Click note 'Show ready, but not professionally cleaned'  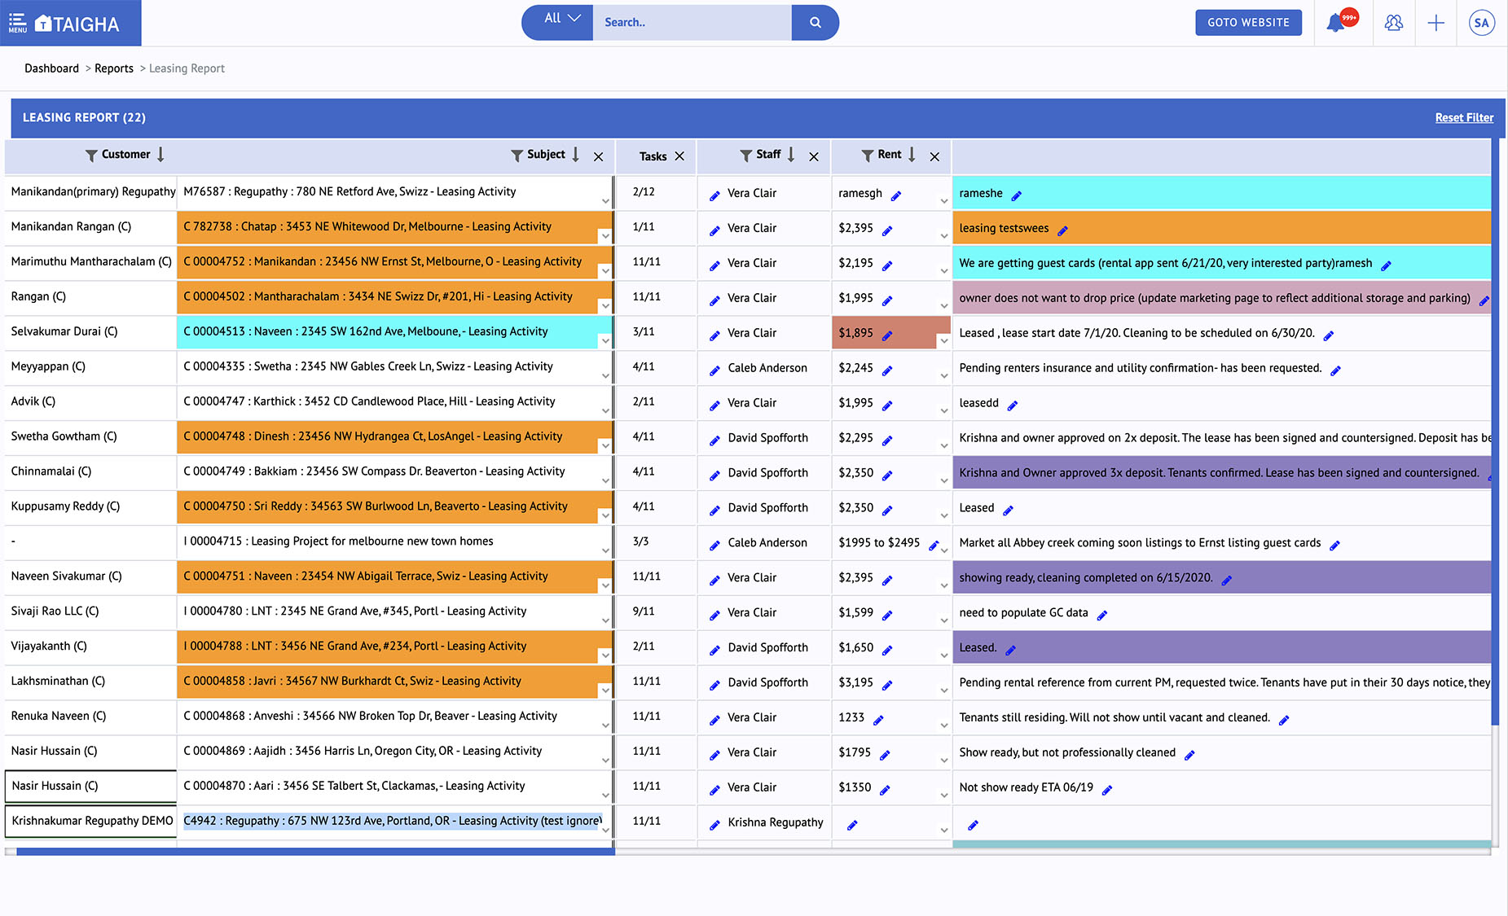1067,752
